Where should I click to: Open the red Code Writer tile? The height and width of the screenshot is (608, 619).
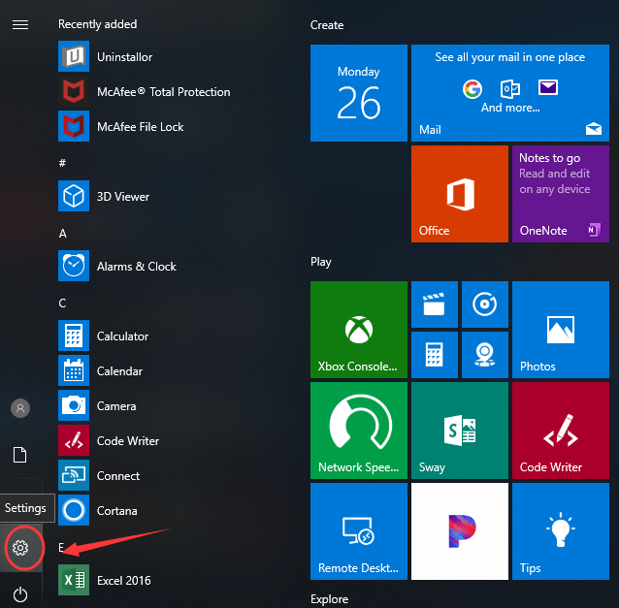561,431
